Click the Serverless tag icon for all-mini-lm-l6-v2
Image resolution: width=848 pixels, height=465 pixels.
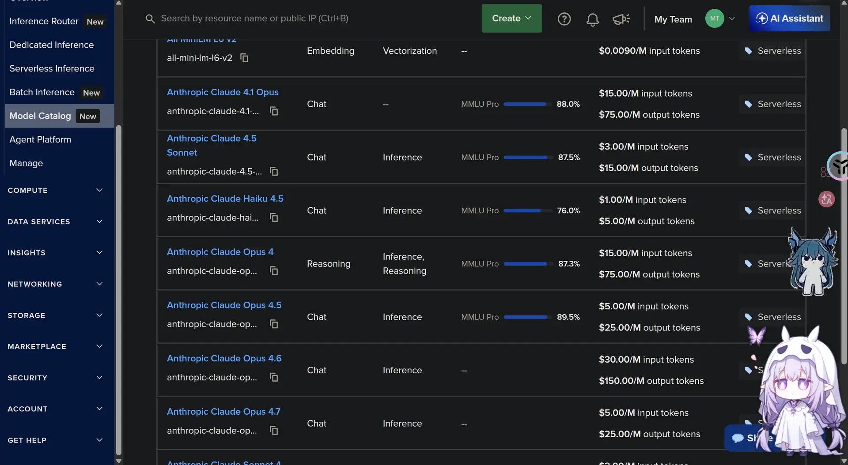[x=748, y=51]
